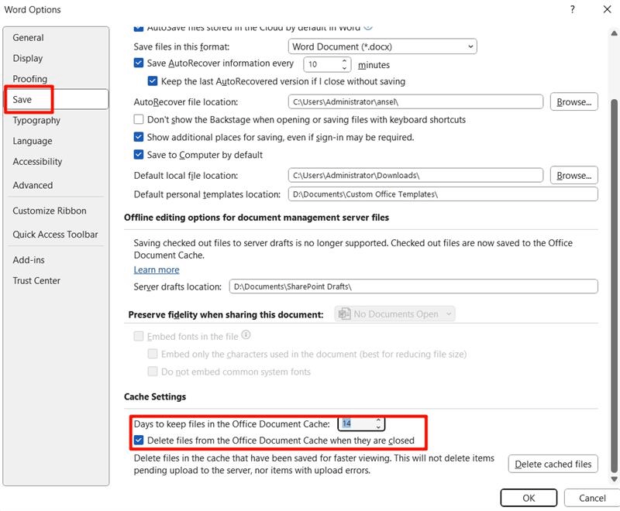Click the Server drafts location field

413,286
